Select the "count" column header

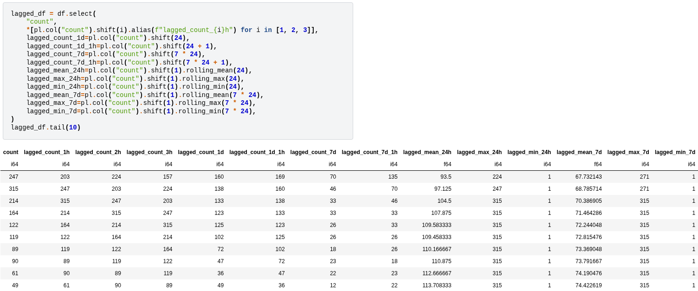(x=11, y=152)
